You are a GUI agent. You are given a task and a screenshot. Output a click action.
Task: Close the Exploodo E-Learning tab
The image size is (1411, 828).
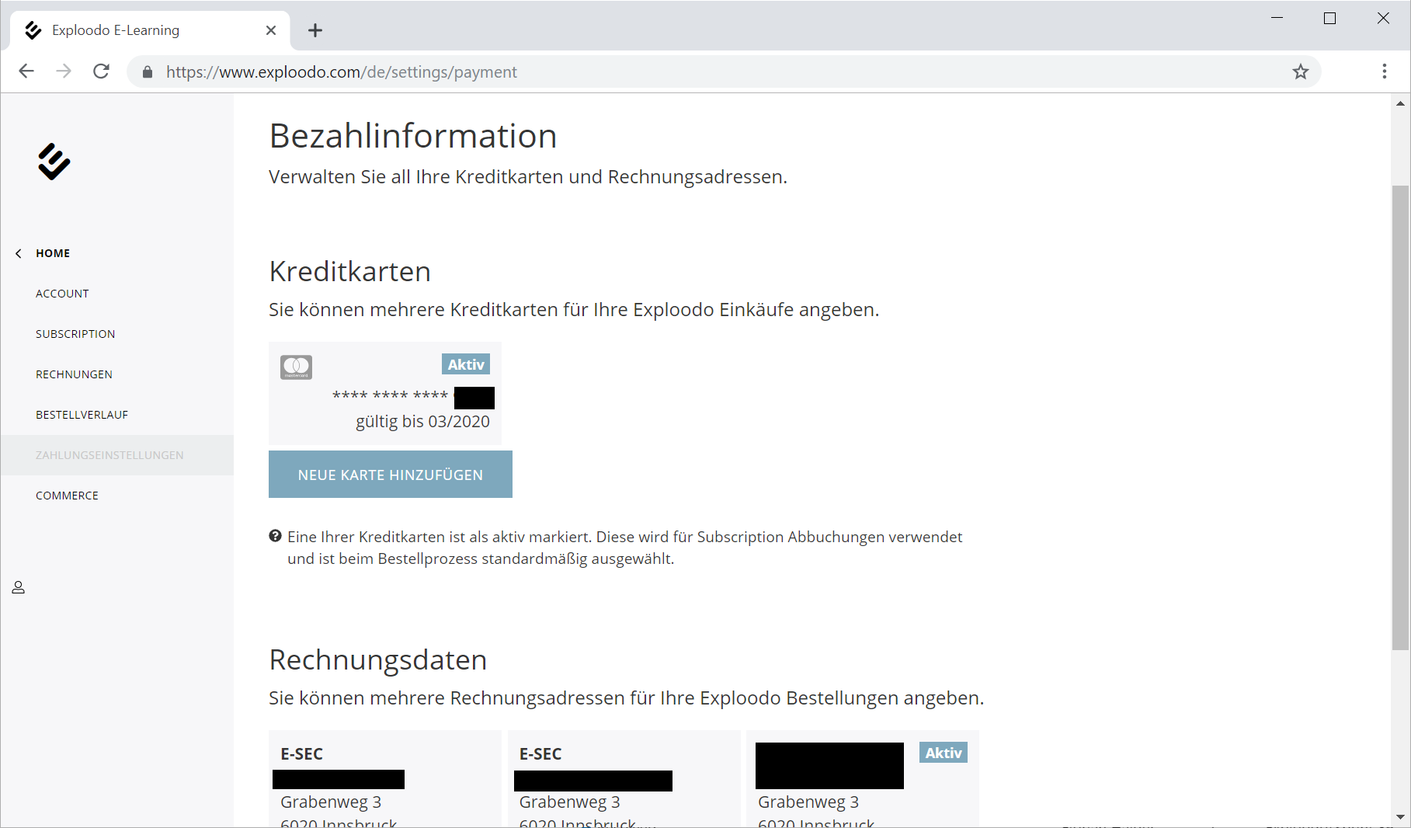pos(271,30)
